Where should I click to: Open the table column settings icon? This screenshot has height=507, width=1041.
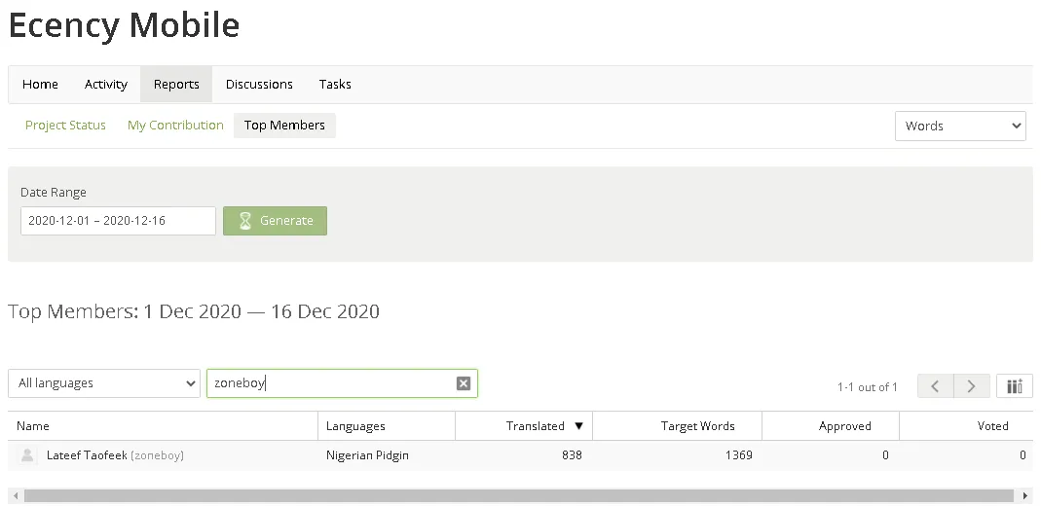(x=1015, y=386)
